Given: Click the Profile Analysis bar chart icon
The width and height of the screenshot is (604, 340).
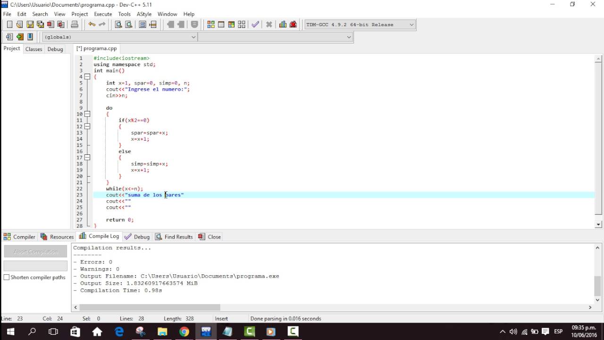Looking at the screenshot, I should click(x=283, y=25).
